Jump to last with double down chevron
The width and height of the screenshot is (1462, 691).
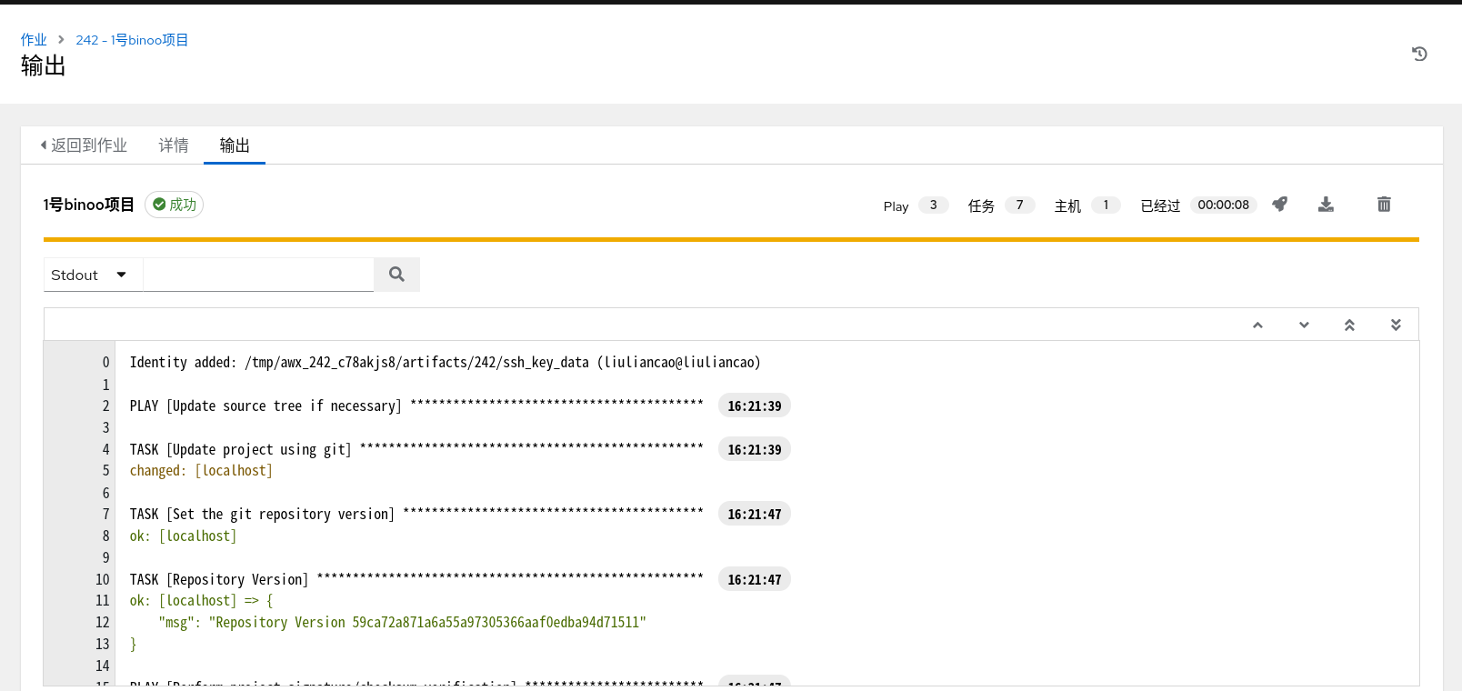(x=1396, y=325)
